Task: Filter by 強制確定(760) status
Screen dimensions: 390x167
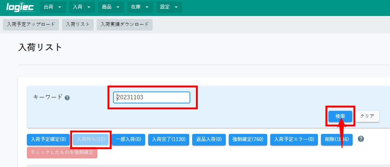Action: 248,139
